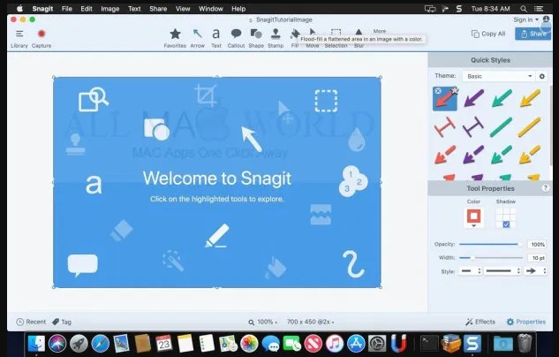Image resolution: width=559 pixels, height=357 pixels.
Task: Choose the green dashed arrow style
Action: click(502, 155)
